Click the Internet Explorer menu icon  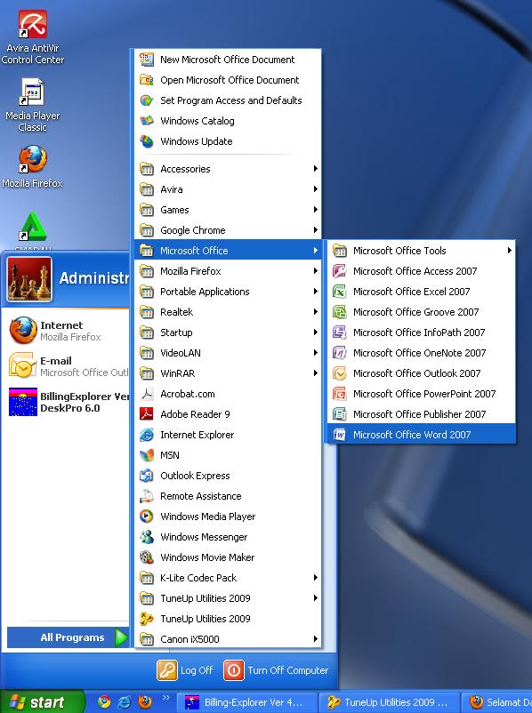coord(147,435)
